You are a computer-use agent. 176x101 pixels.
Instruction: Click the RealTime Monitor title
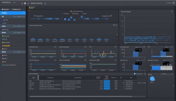click(x=37, y=3)
